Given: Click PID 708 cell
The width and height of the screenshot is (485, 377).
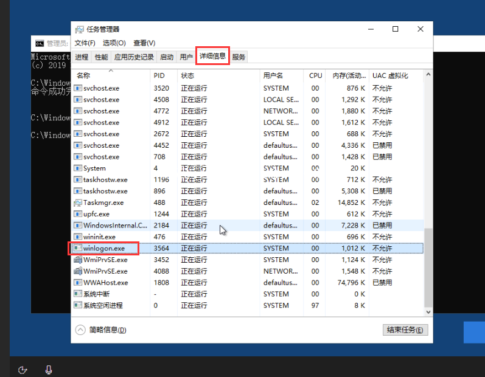Looking at the screenshot, I should (x=159, y=157).
